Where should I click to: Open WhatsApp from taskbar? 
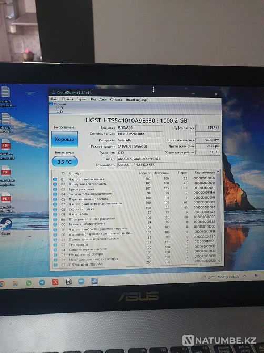(29, 283)
